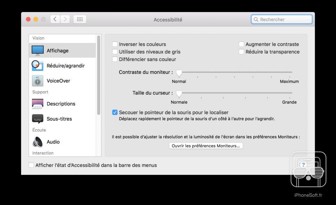Set Taille du curseur slider handle

coord(179,93)
